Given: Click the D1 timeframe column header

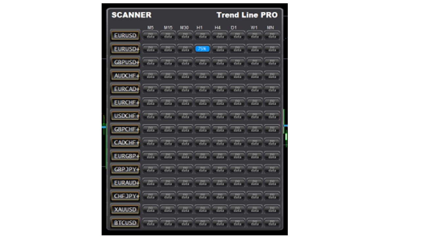Looking at the screenshot, I should tap(234, 28).
